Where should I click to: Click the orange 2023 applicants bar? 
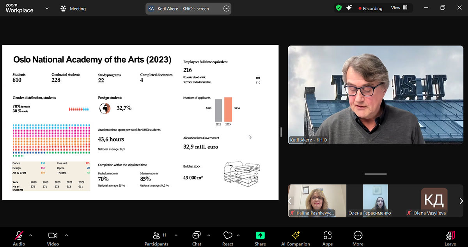click(228, 109)
